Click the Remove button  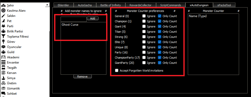coord(83,77)
